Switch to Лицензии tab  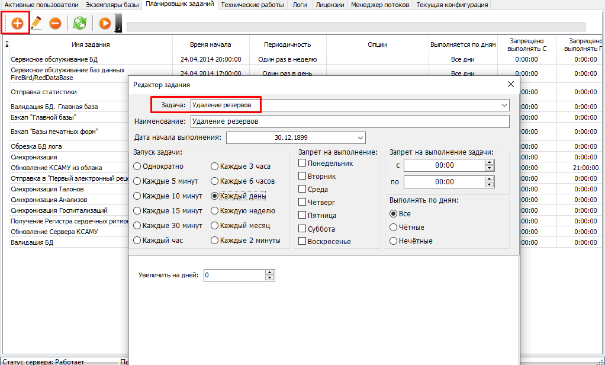(x=330, y=5)
